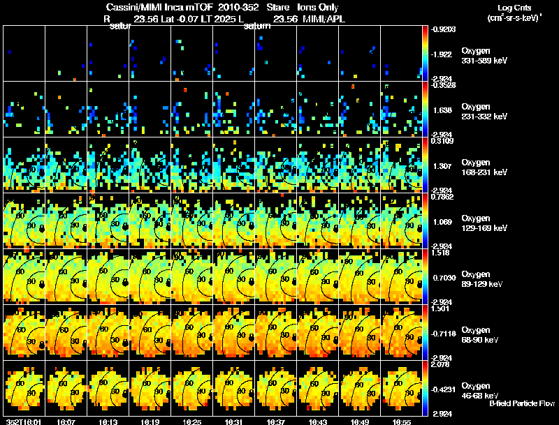This screenshot has height=425, width=559.
Task: Select the 46-68 keV image panel at 16:55
Action: (401, 388)
